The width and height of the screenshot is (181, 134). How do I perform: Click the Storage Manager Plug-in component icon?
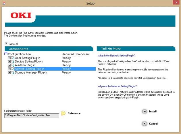tap(13, 72)
